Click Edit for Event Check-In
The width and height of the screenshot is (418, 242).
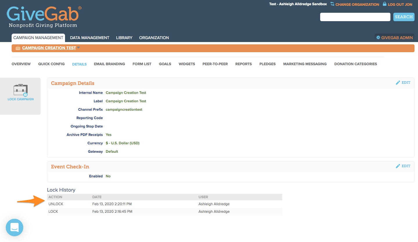click(406, 166)
